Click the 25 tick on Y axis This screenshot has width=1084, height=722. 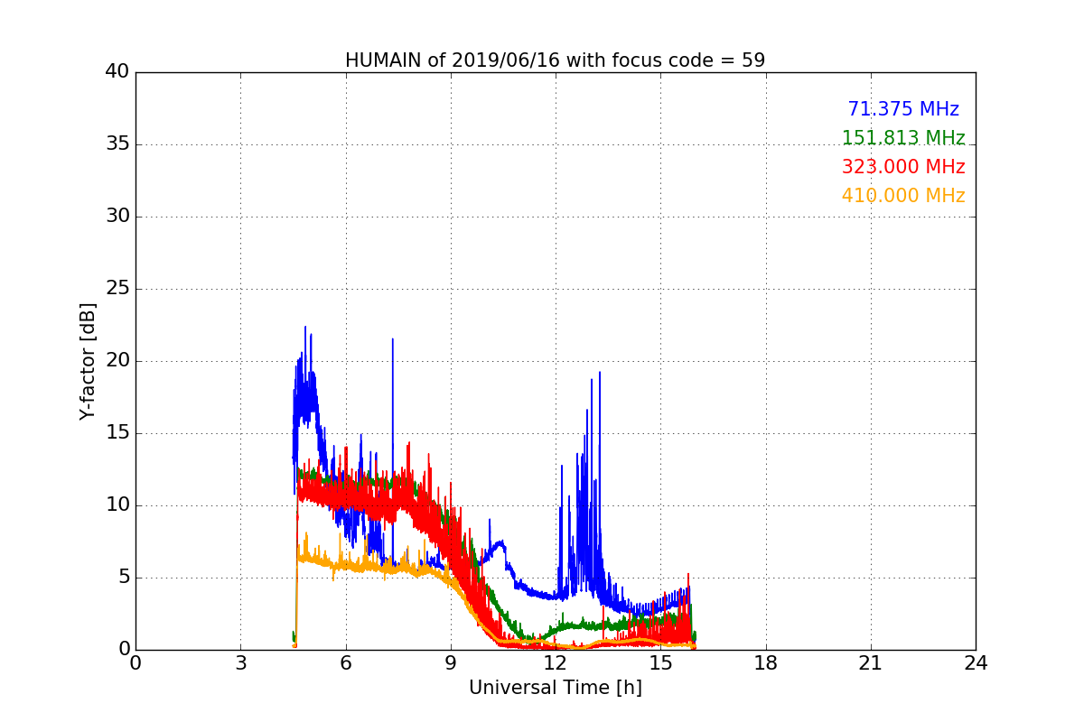tap(117, 289)
